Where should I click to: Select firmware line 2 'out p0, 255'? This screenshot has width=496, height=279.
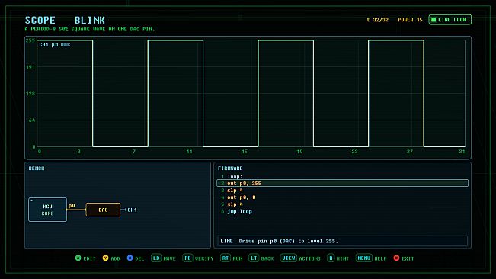pyautogui.click(x=343, y=183)
